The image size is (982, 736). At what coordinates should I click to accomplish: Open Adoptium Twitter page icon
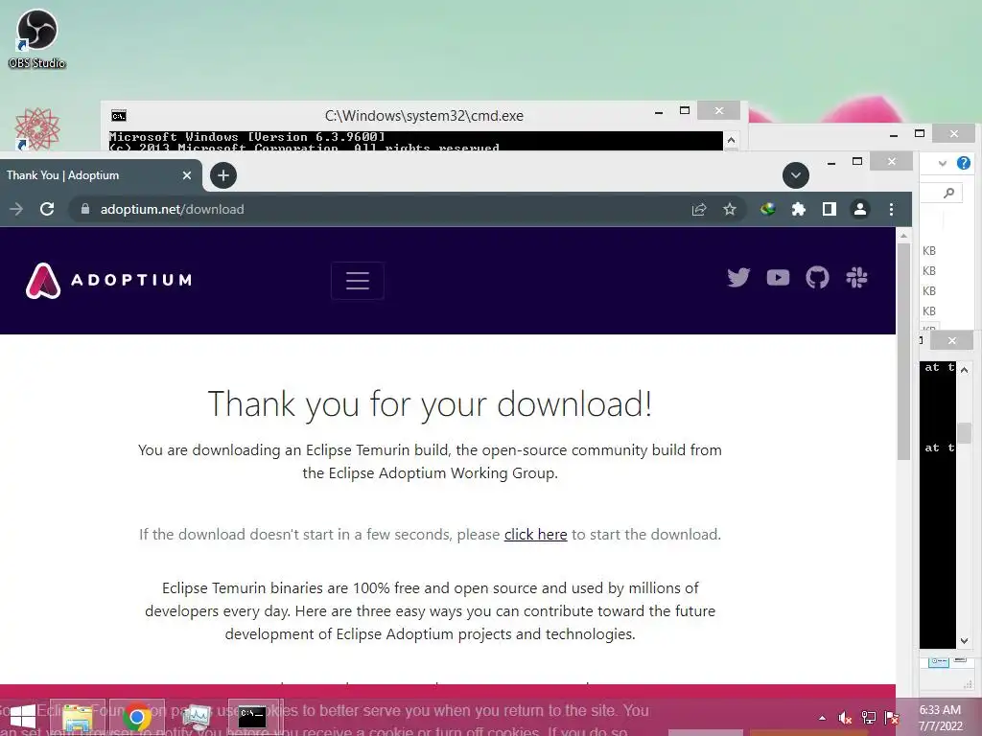738,277
